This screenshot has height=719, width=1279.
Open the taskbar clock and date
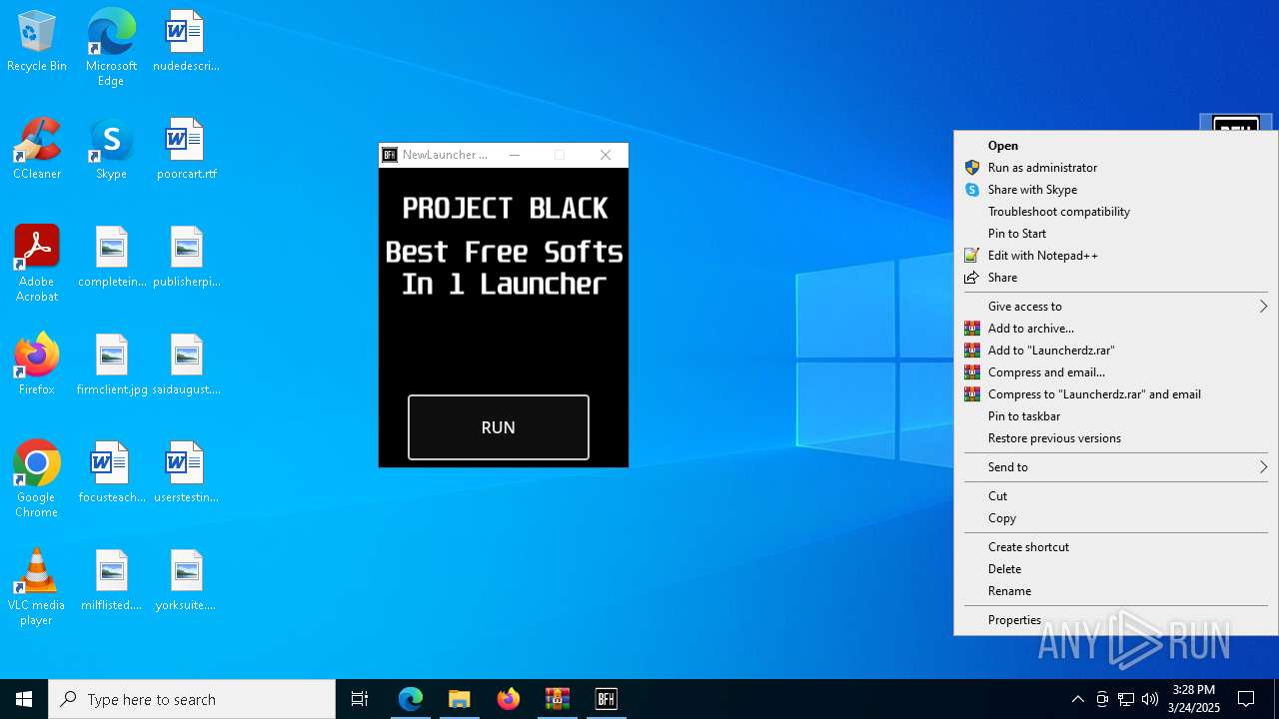(x=1194, y=699)
